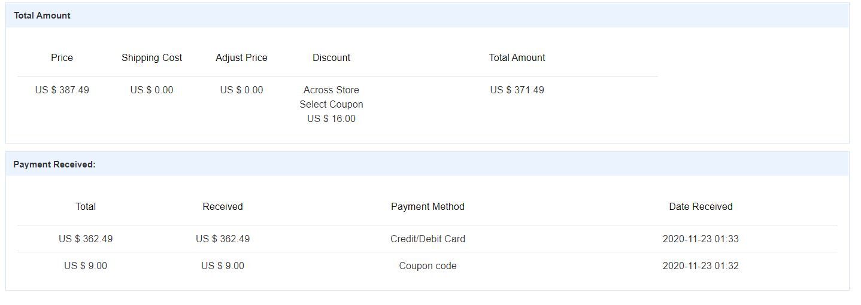Click the Total Amount section header
Screen dimensions: 861x305
click(42, 16)
